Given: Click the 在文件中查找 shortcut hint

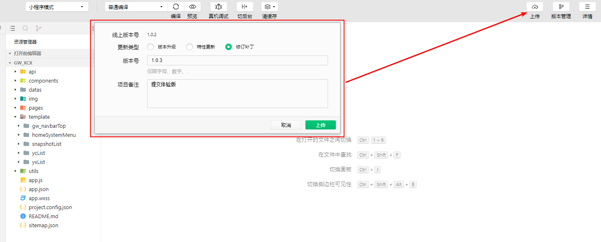Looking at the screenshot, I should click(x=335, y=155).
